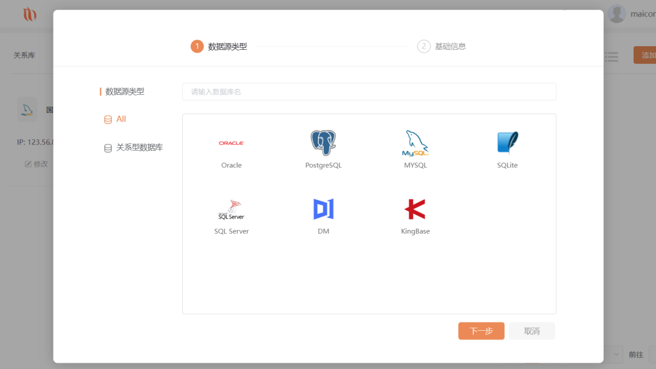Go to step 1 数据源类型
The width and height of the screenshot is (656, 369).
tap(219, 46)
